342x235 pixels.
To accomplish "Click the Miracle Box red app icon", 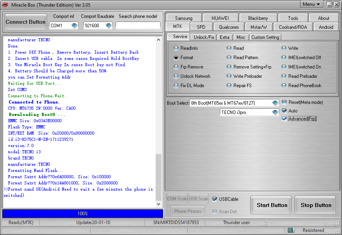I will point(5,5).
